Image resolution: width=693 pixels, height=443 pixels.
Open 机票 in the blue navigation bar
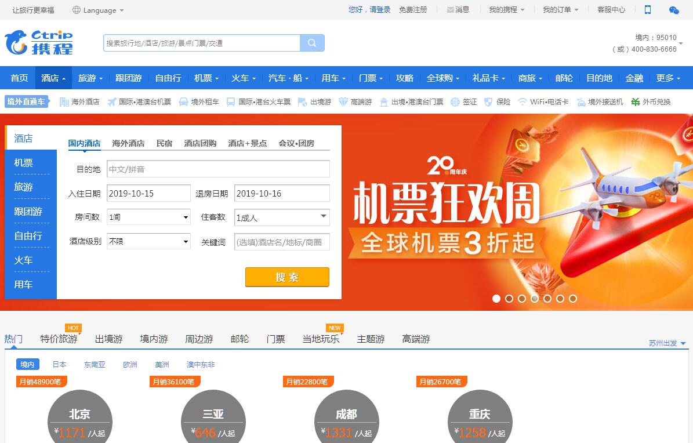click(x=206, y=78)
